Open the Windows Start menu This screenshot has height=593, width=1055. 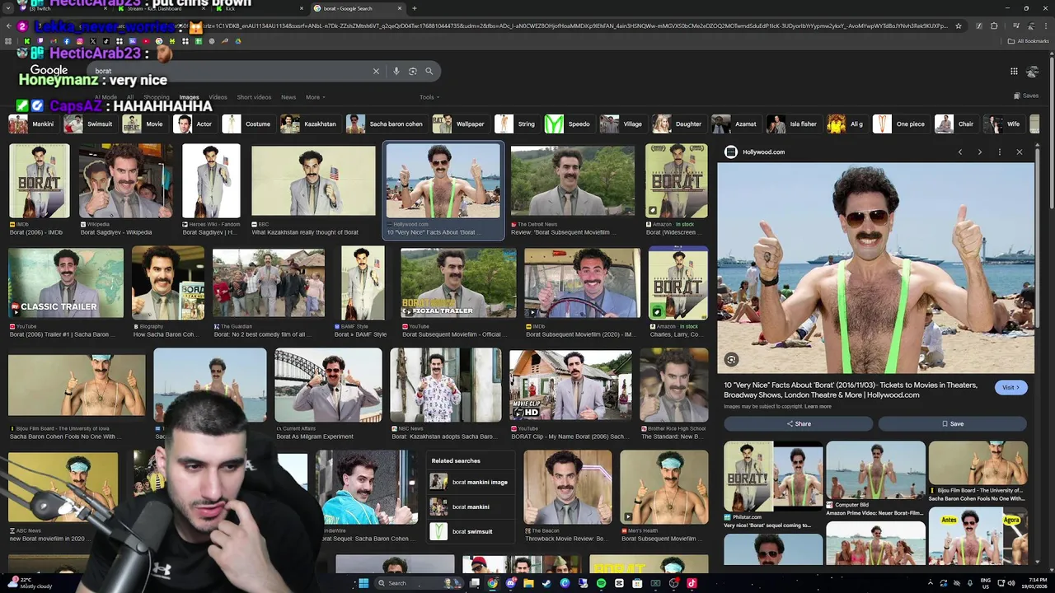click(363, 583)
